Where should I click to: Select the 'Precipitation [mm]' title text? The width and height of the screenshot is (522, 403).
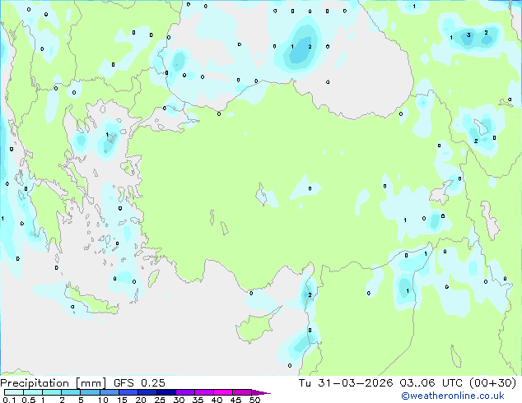(53, 383)
